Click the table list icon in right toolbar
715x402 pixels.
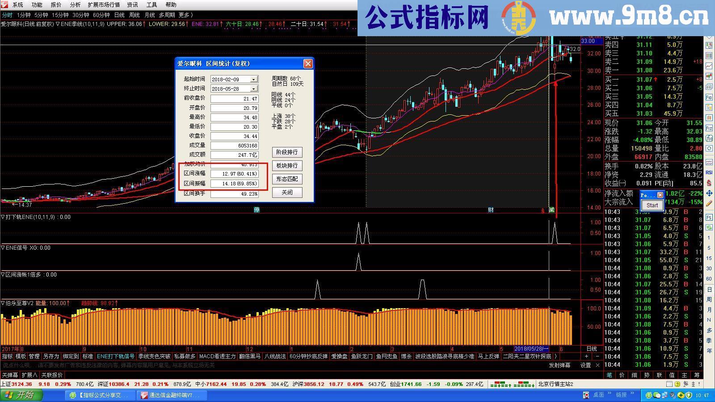tap(709, 55)
